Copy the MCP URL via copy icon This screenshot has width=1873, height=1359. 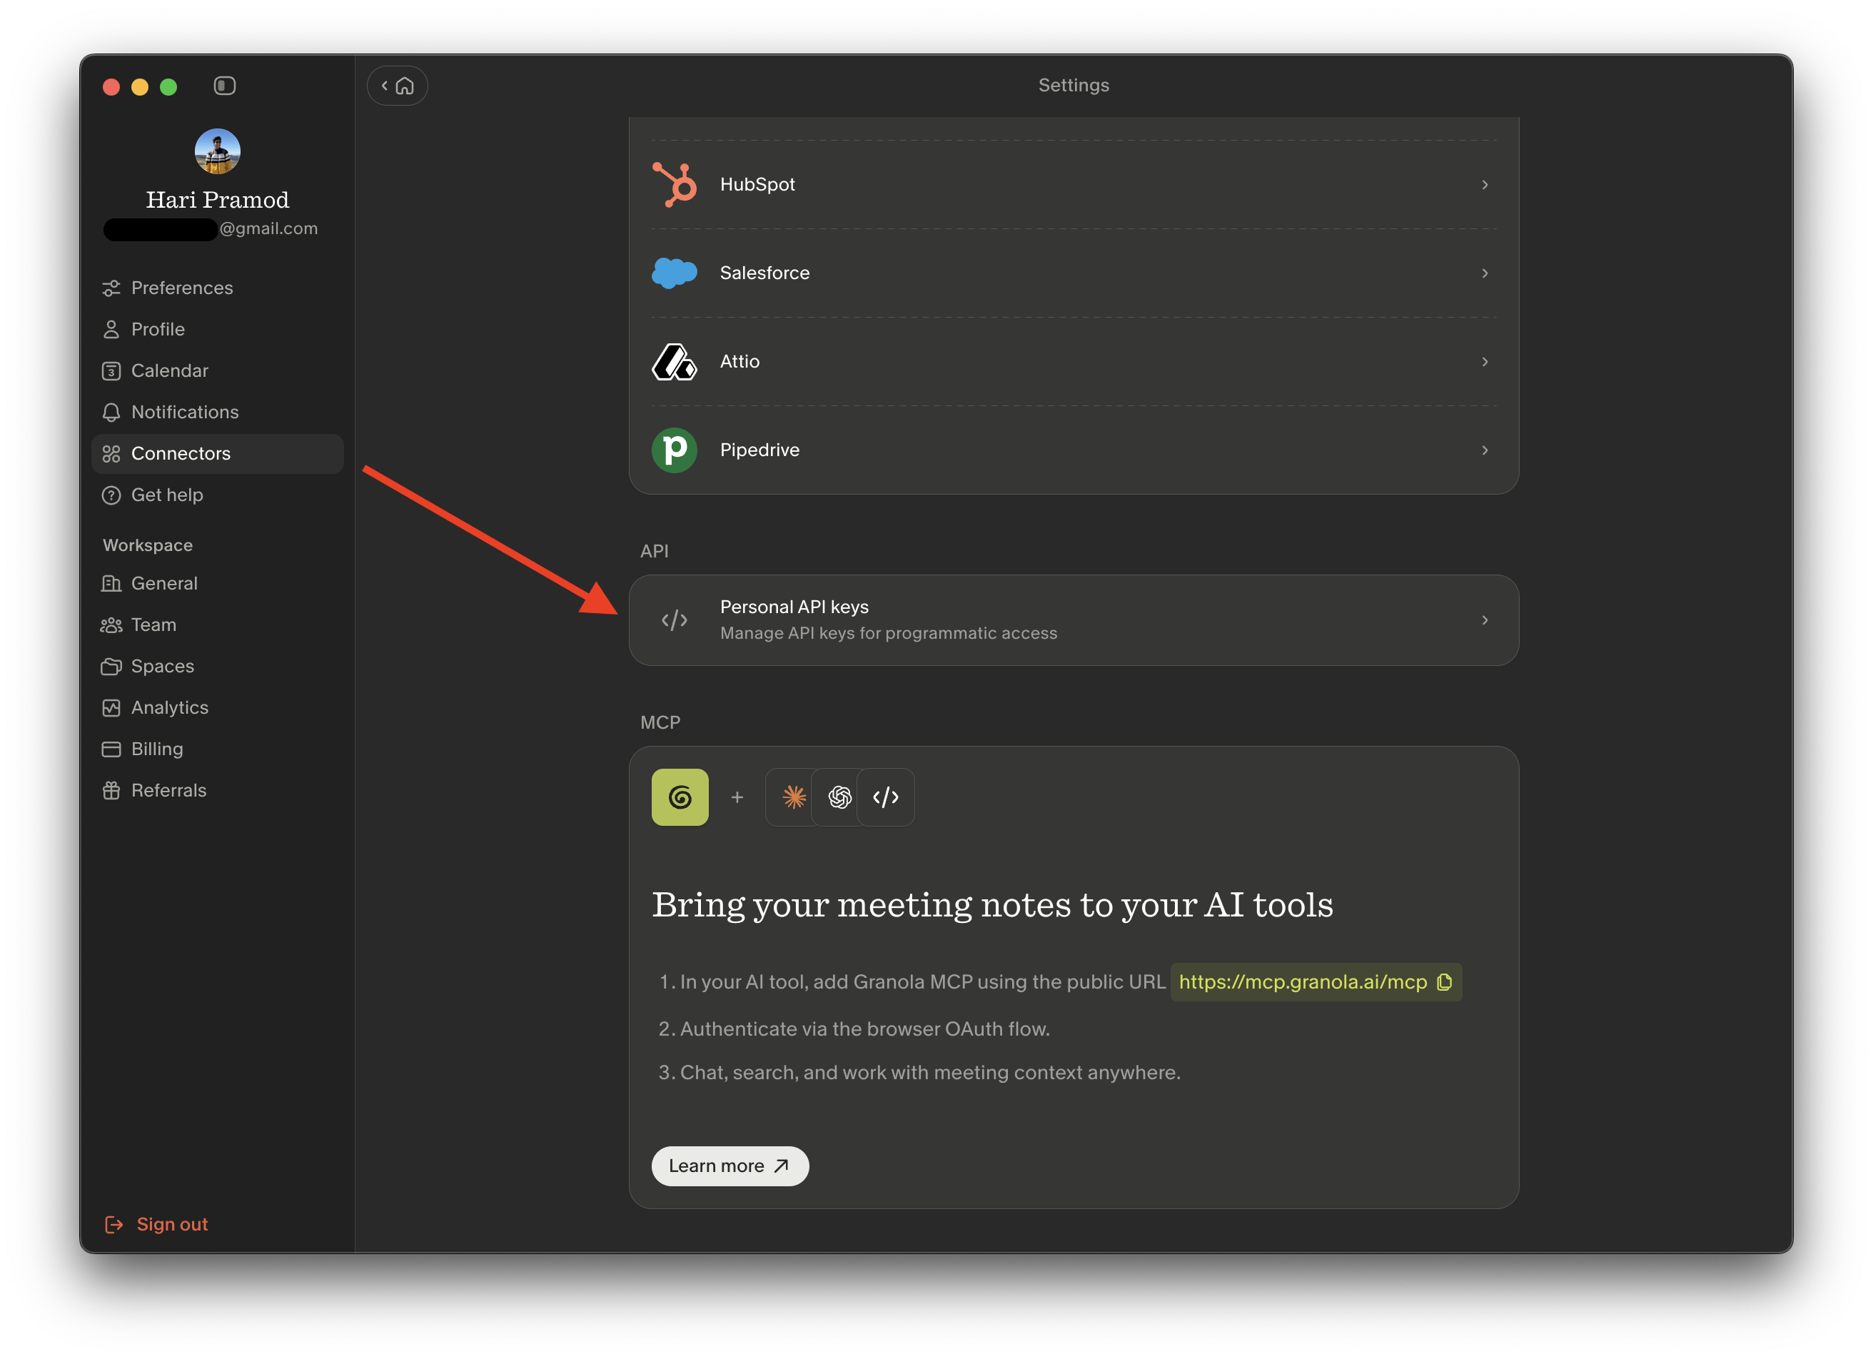point(1445,981)
